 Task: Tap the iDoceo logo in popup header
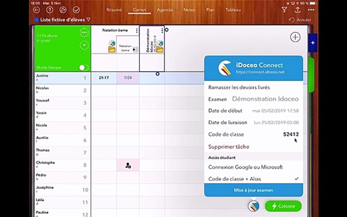pos(225,68)
